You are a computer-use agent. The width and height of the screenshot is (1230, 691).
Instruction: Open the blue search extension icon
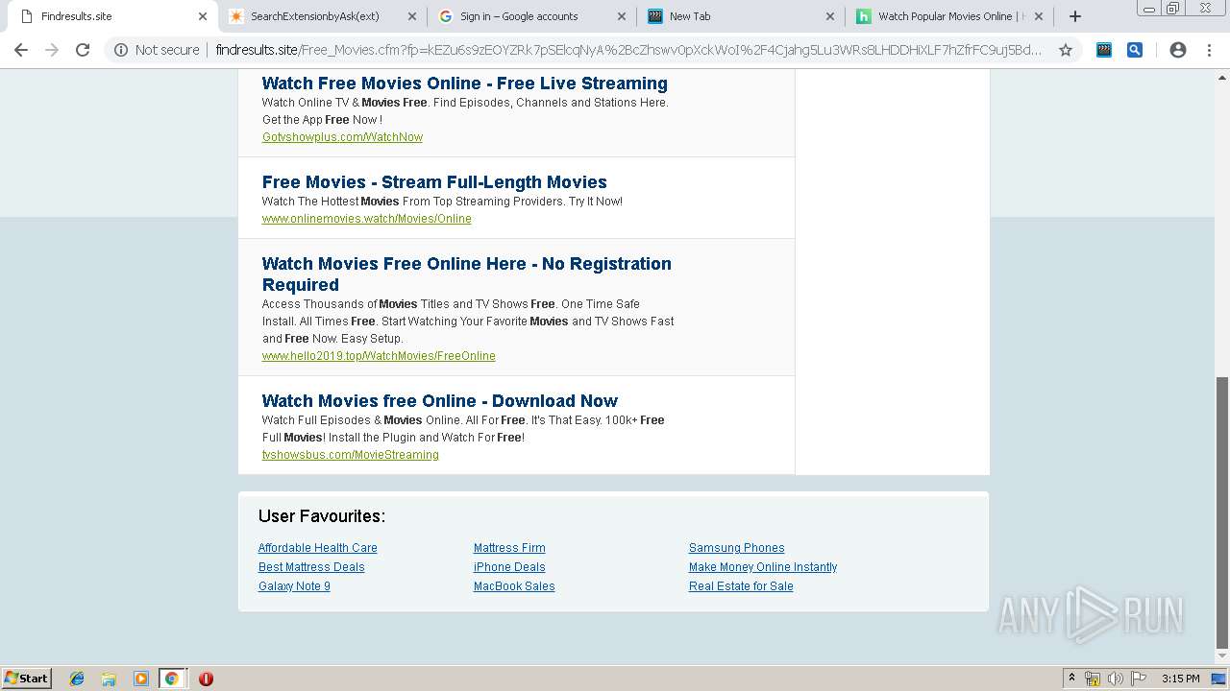(1135, 50)
